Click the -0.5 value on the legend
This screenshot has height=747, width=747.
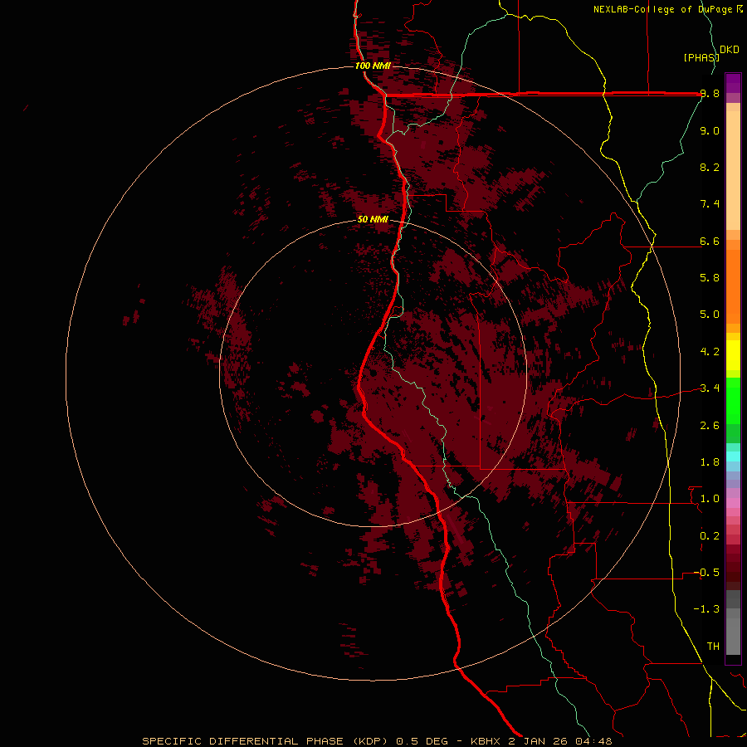(706, 573)
